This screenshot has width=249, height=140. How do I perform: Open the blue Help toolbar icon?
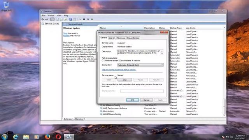point(70,19)
